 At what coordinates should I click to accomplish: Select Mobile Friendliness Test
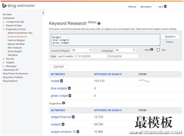[x=20, y=33]
